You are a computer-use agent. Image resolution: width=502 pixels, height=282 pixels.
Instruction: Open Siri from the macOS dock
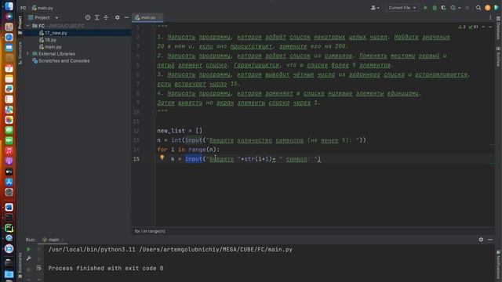[x=9, y=16]
